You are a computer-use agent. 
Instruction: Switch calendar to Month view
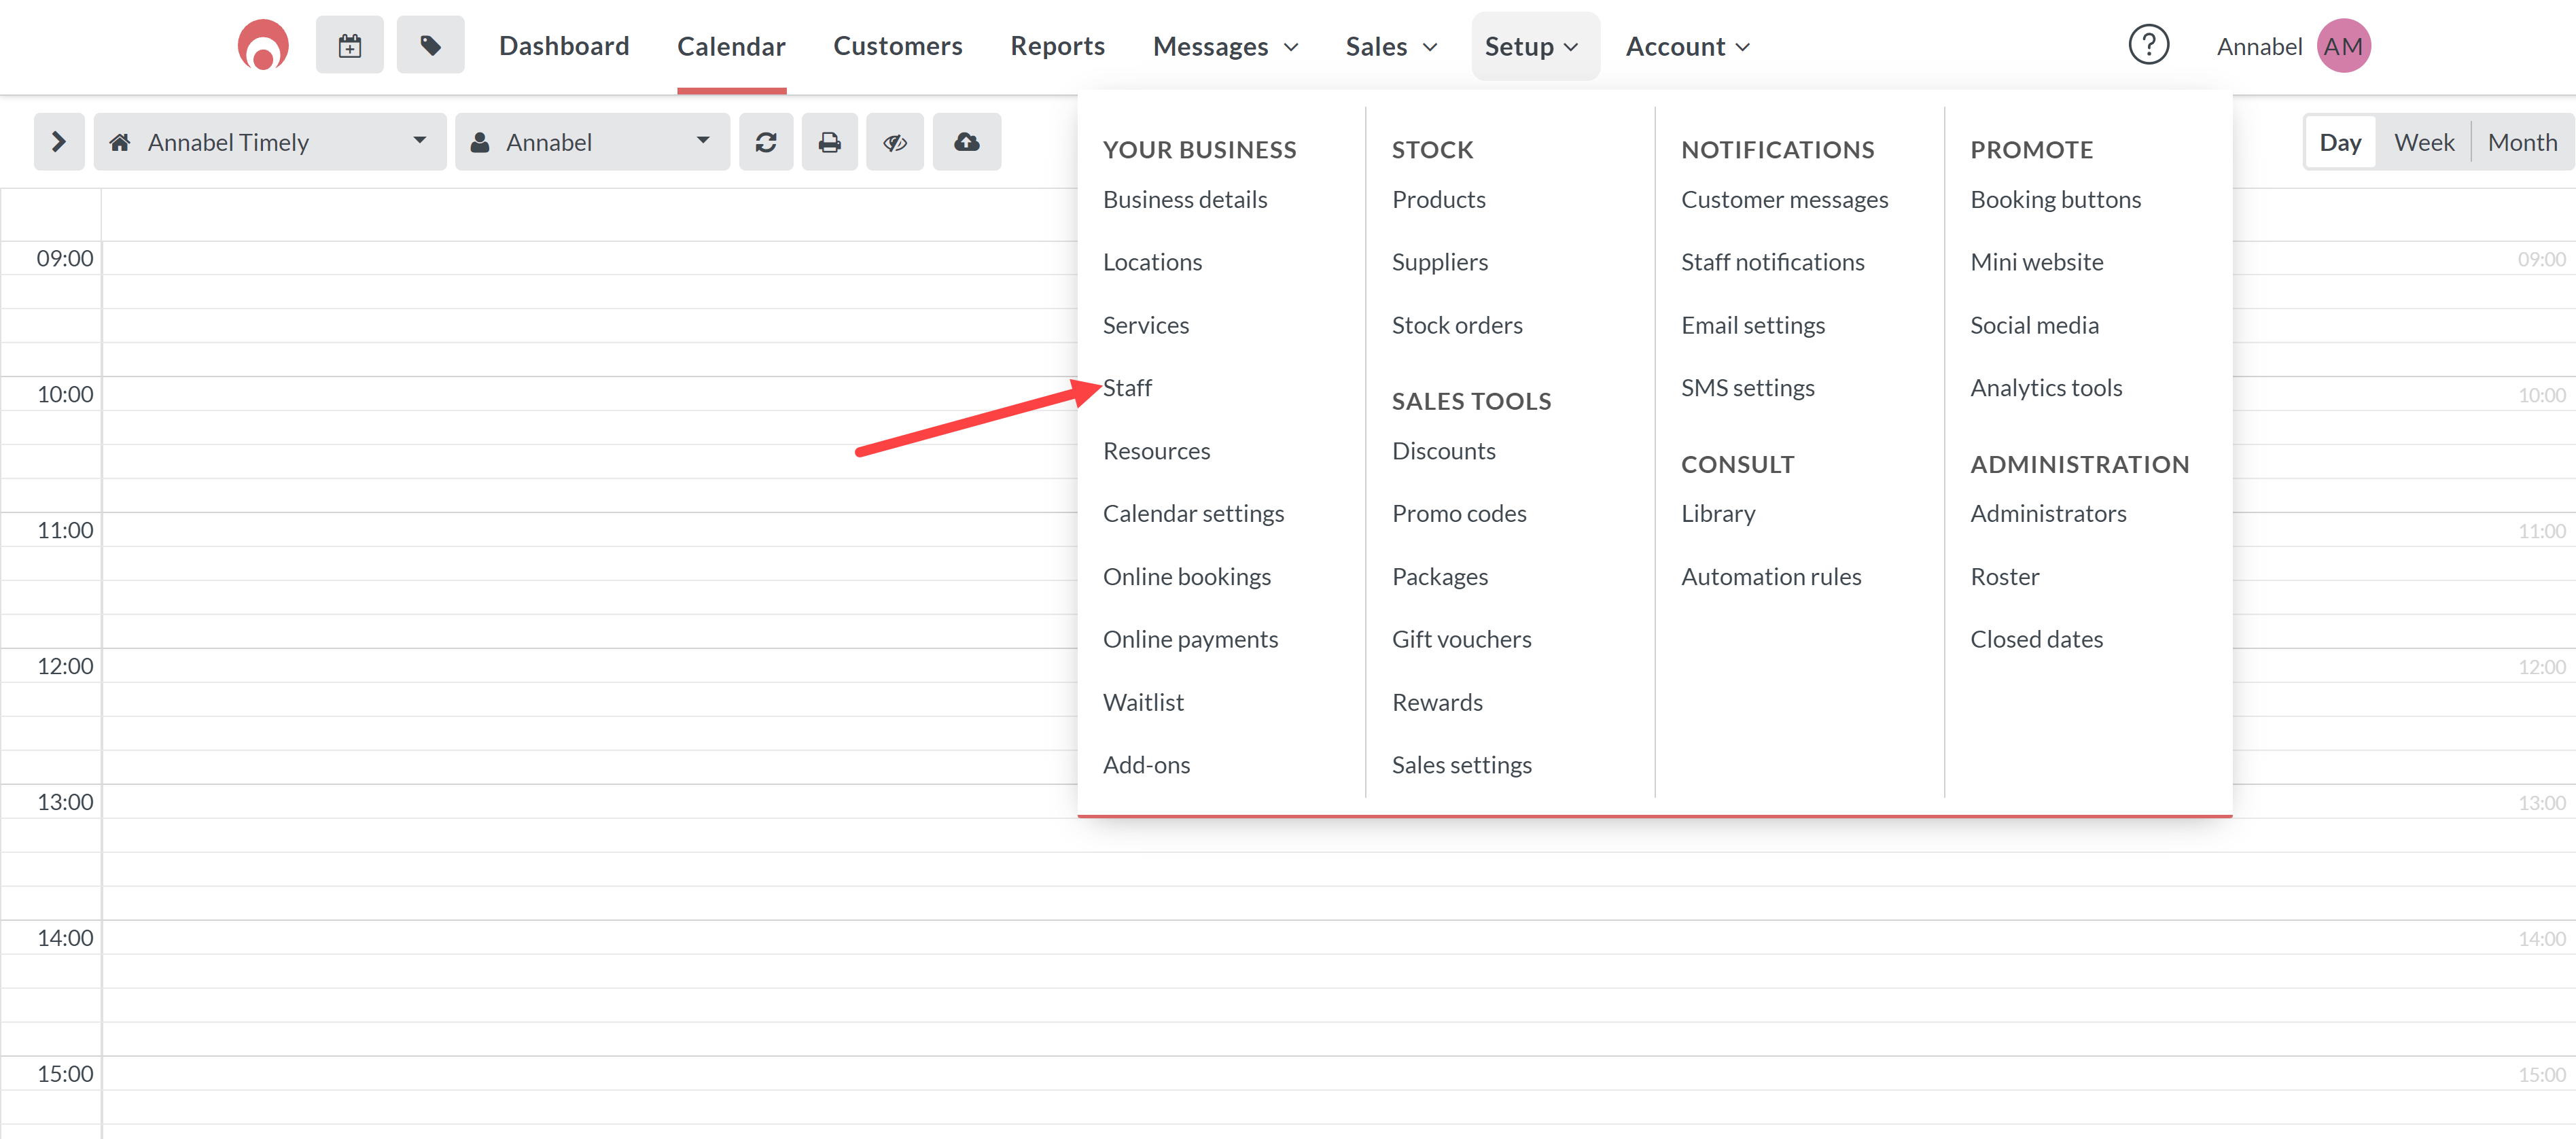pos(2521,142)
